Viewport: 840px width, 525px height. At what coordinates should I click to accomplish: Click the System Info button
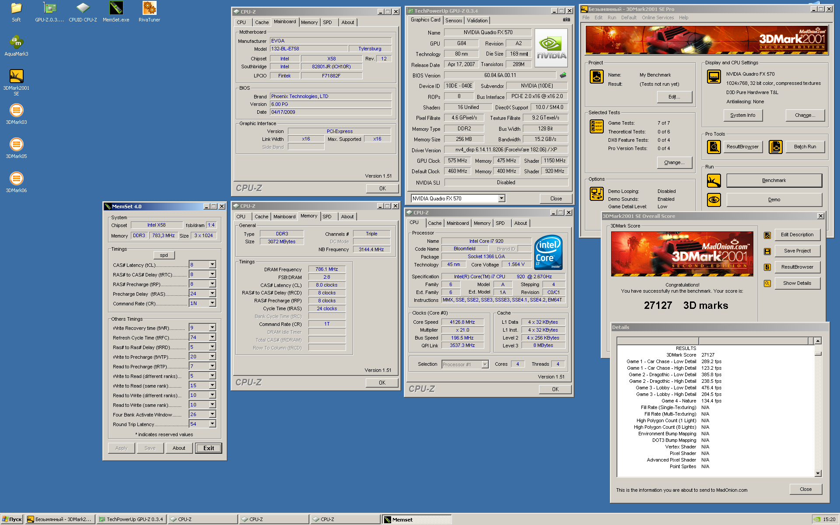742,115
